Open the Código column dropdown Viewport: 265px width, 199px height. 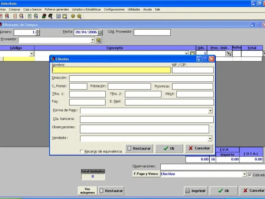pyautogui.click(x=31, y=54)
